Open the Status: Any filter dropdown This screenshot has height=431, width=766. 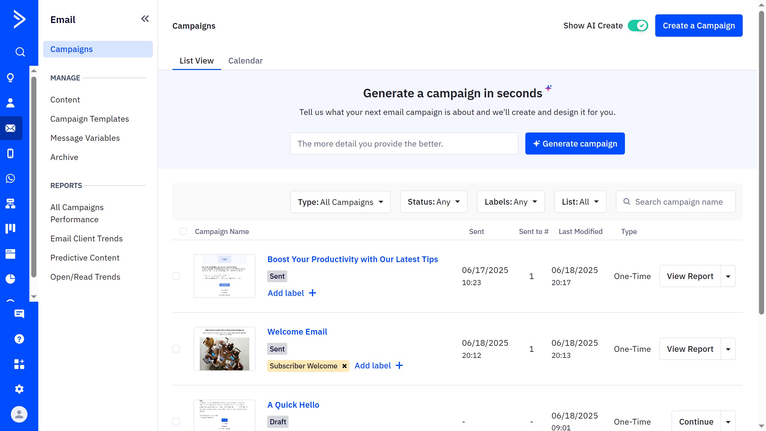point(433,201)
